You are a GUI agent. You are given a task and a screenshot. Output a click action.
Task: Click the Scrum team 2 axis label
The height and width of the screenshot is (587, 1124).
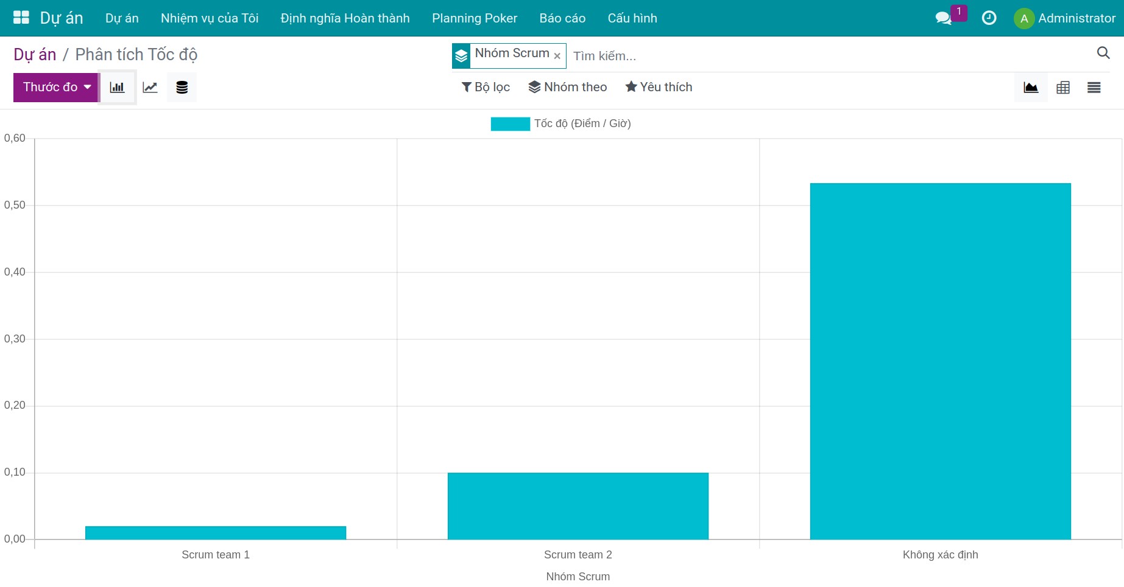[578, 555]
